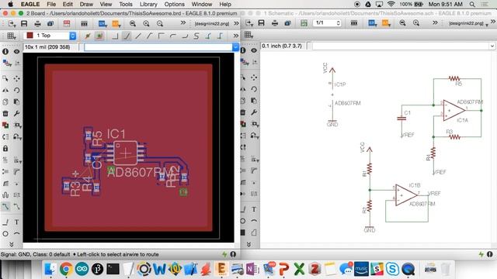Select the Mirror tool in the board sidebar
The width and height of the screenshot is (497, 279).
5,90
